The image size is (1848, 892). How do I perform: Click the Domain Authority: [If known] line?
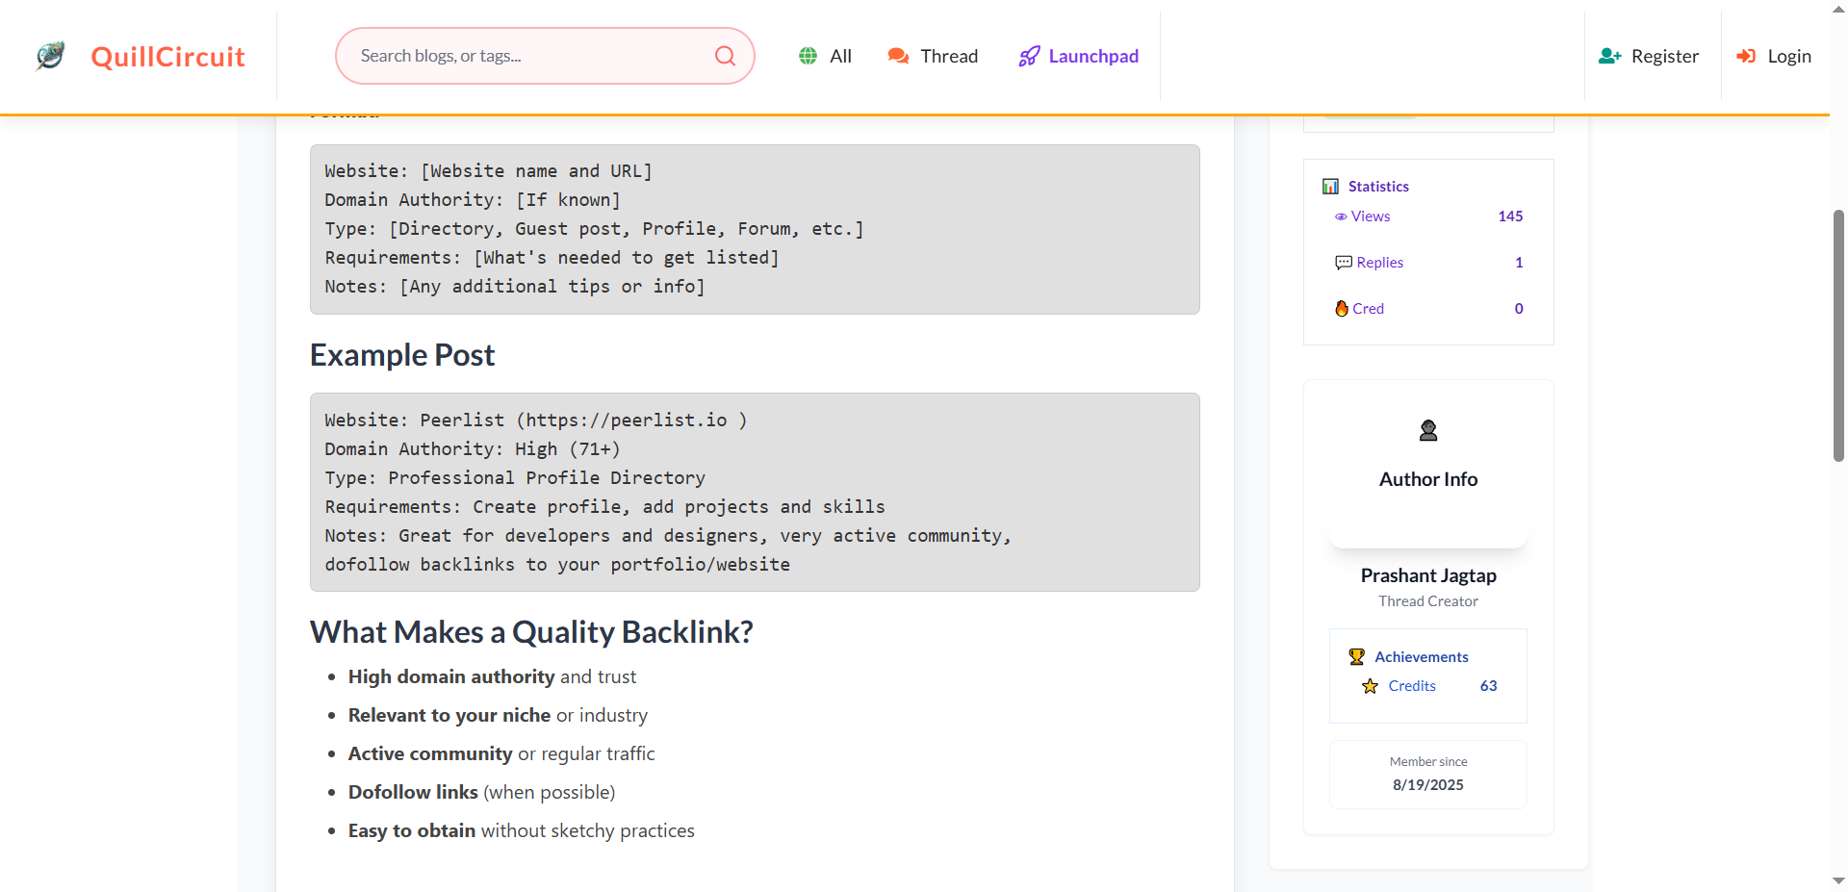point(473,200)
